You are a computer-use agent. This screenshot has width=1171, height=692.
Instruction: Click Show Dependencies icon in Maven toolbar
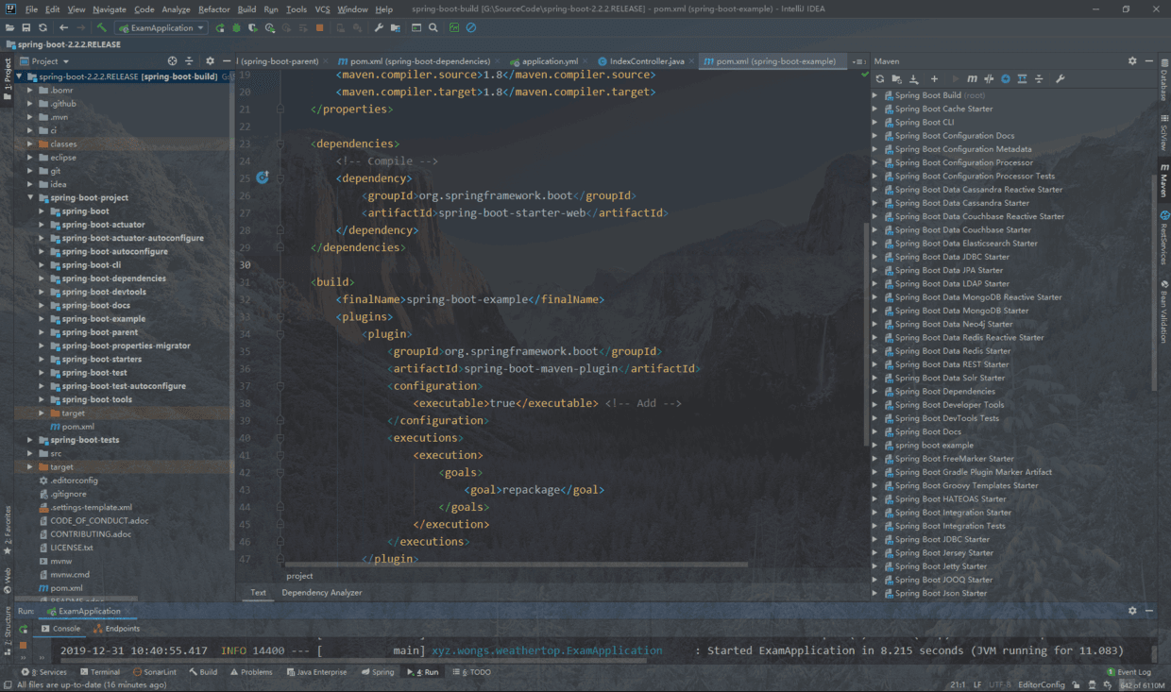(1023, 79)
